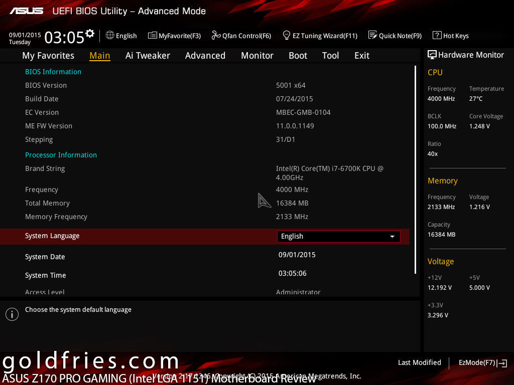Switch to the Boot tab
Viewport: 514px width, 385px height.
coord(298,56)
